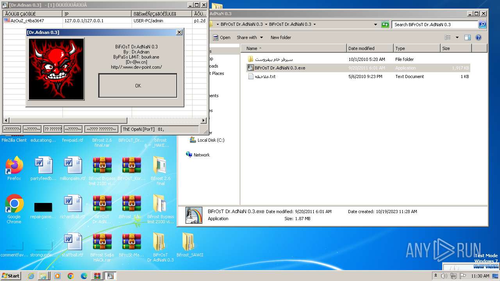Viewport: 500px width, 281px height.
Task: Open Bifrost_SA… archive on desktop
Action: point(131,207)
